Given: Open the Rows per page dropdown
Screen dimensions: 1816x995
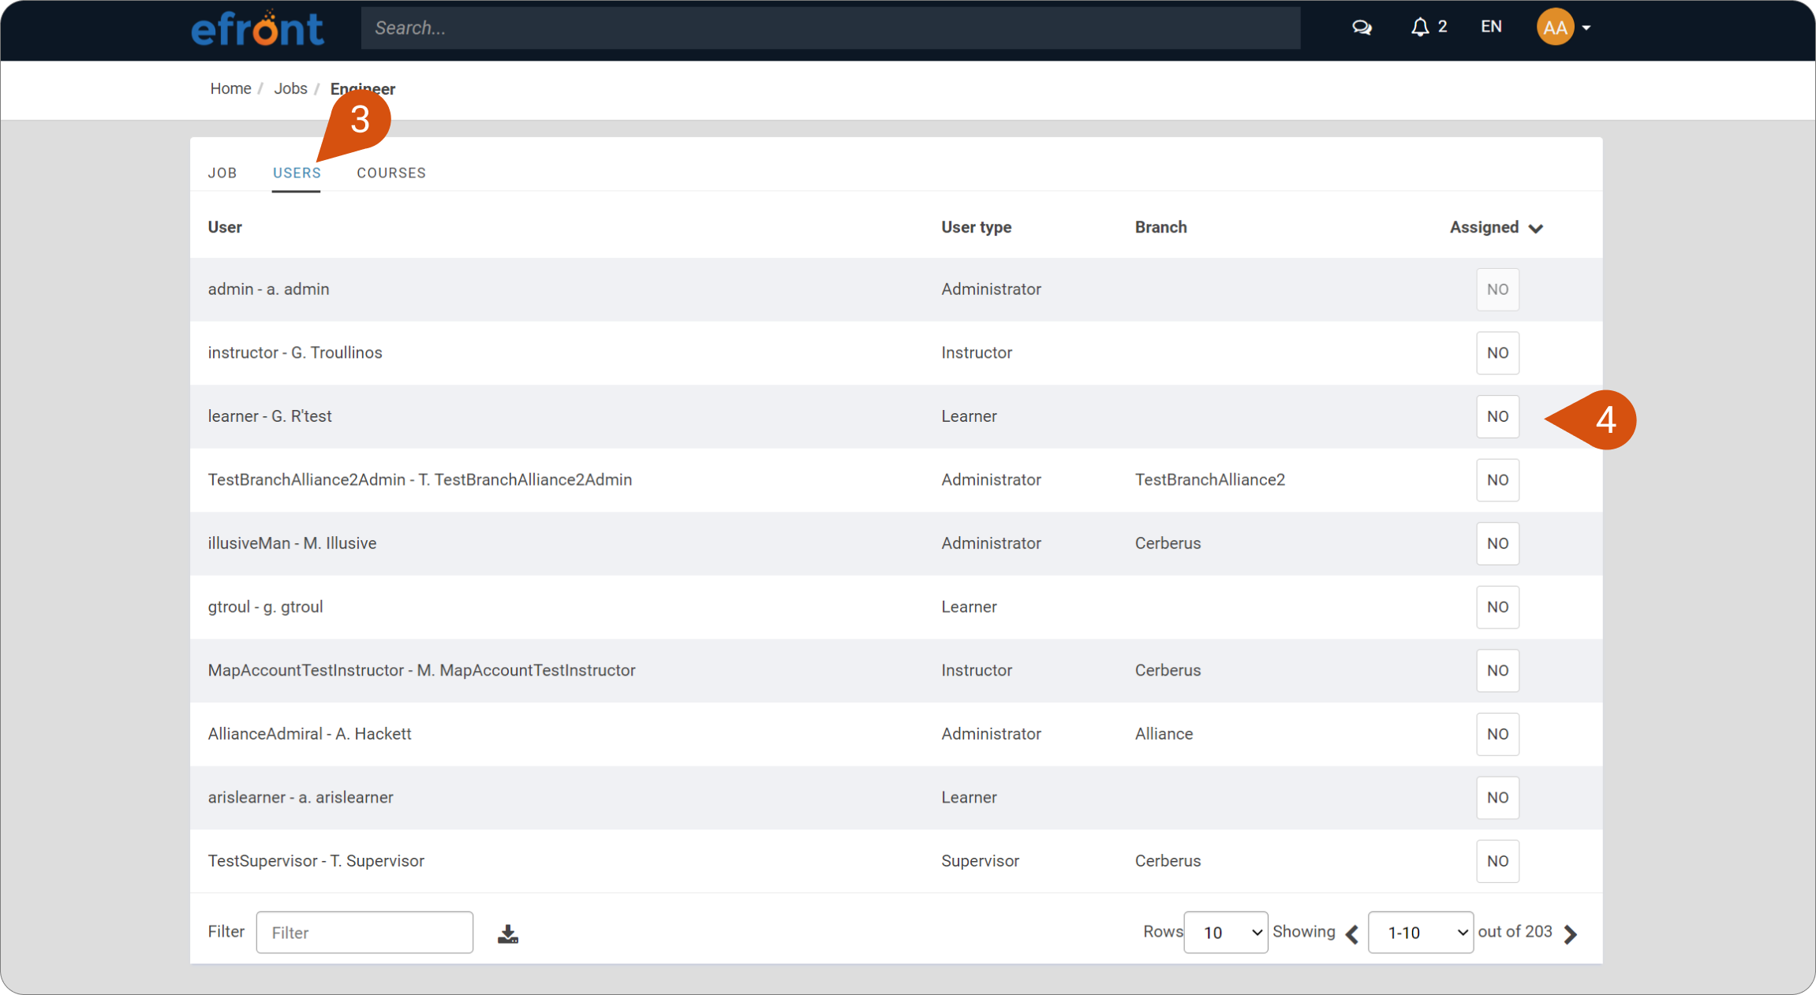Looking at the screenshot, I should tap(1226, 933).
